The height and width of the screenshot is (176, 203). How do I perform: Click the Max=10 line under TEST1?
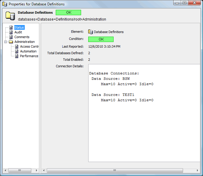pyautogui.click(x=127, y=100)
